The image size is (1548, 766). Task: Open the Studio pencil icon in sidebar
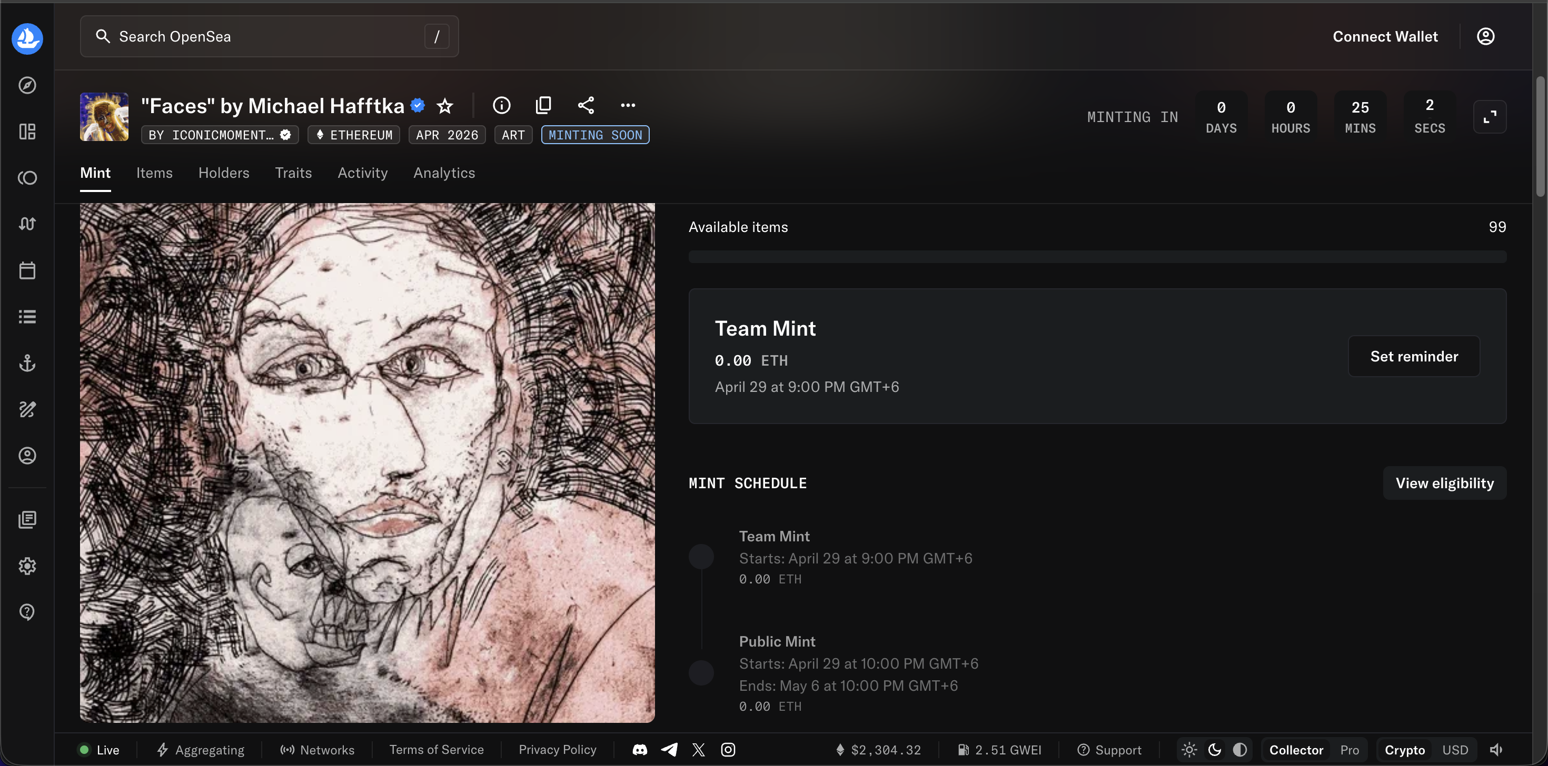[27, 409]
